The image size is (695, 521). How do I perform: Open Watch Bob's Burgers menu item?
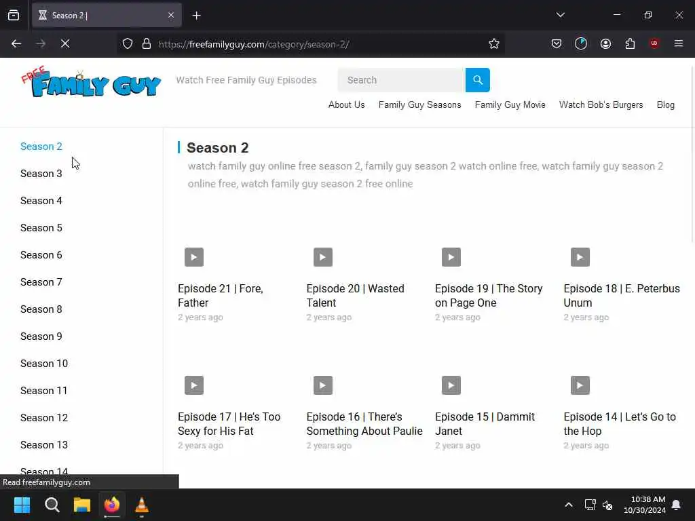point(601,105)
